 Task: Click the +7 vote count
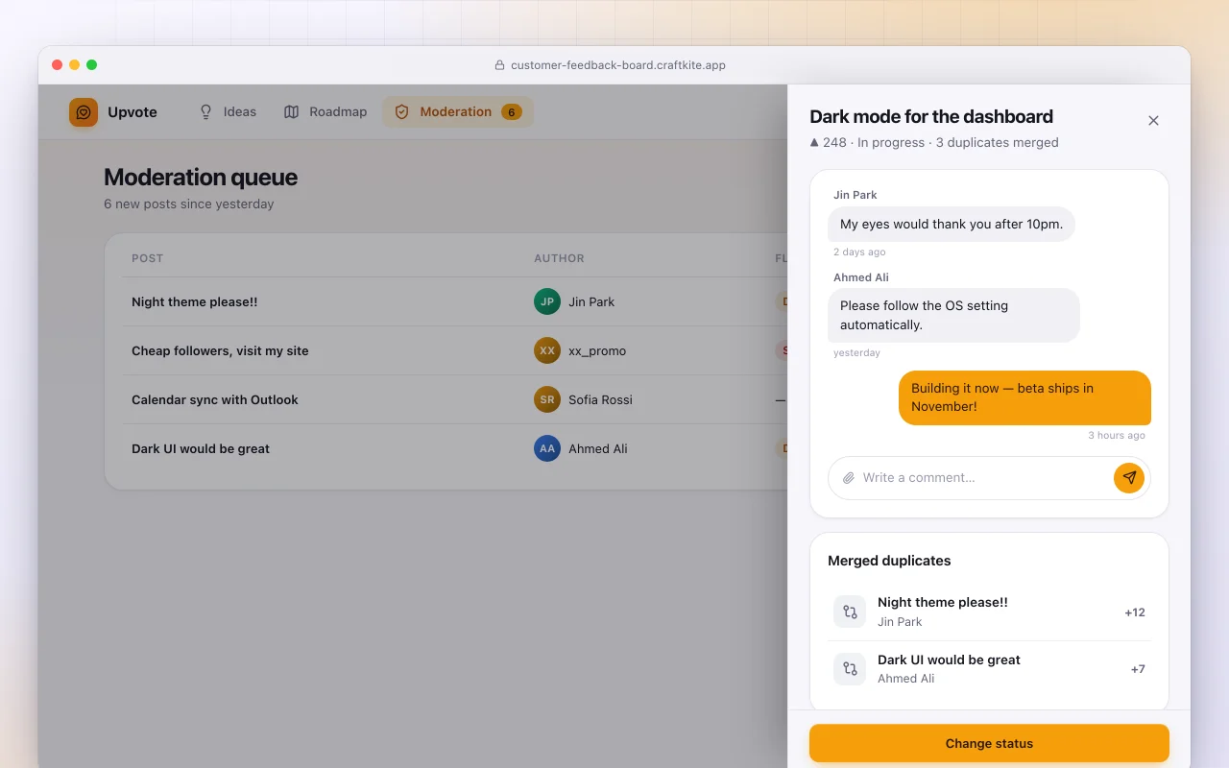1138,669
